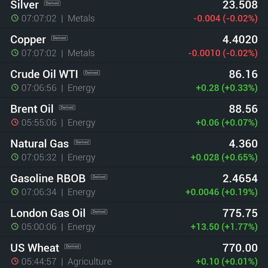Open the London Gas Oil instrument name
The image size is (268, 268).
[x=48, y=213]
